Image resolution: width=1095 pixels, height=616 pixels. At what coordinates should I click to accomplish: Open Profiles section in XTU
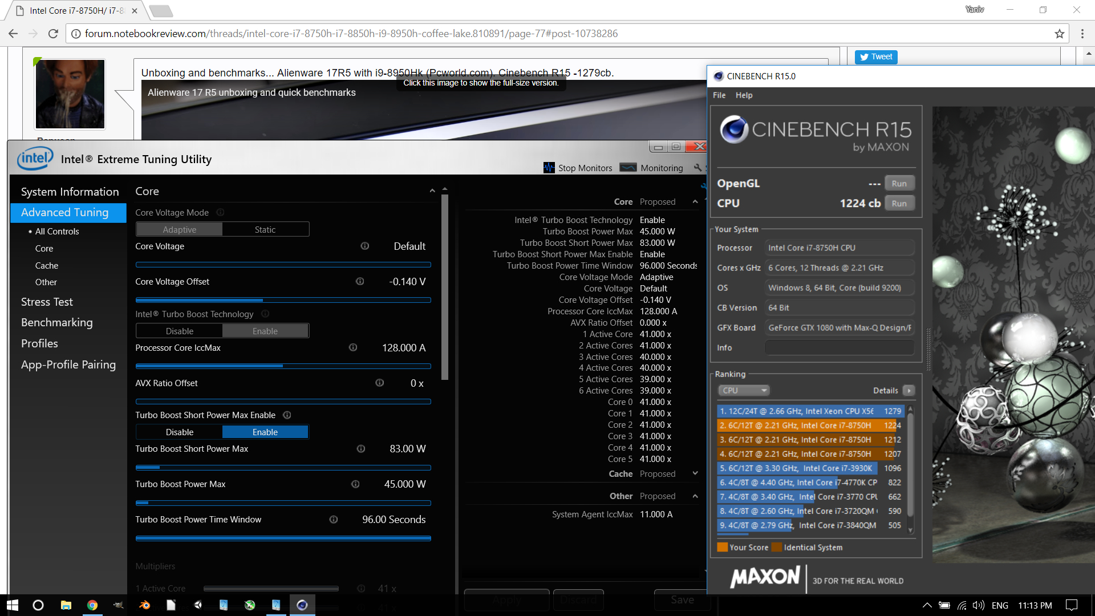39,343
